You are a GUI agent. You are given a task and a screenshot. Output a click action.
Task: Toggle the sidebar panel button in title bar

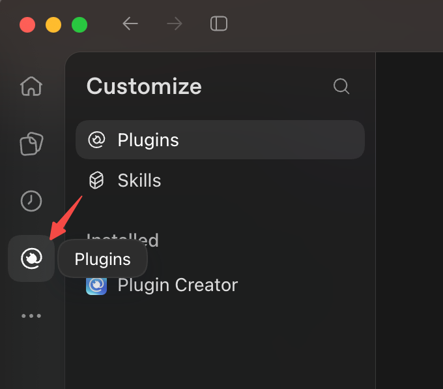pyautogui.click(x=219, y=23)
